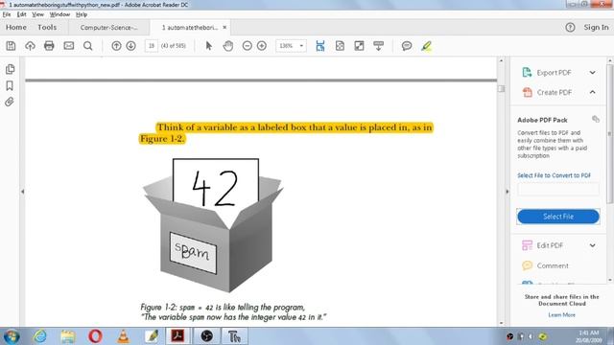Add a sticky note comment icon
Screen dimensions: 614x345
(x=407, y=46)
